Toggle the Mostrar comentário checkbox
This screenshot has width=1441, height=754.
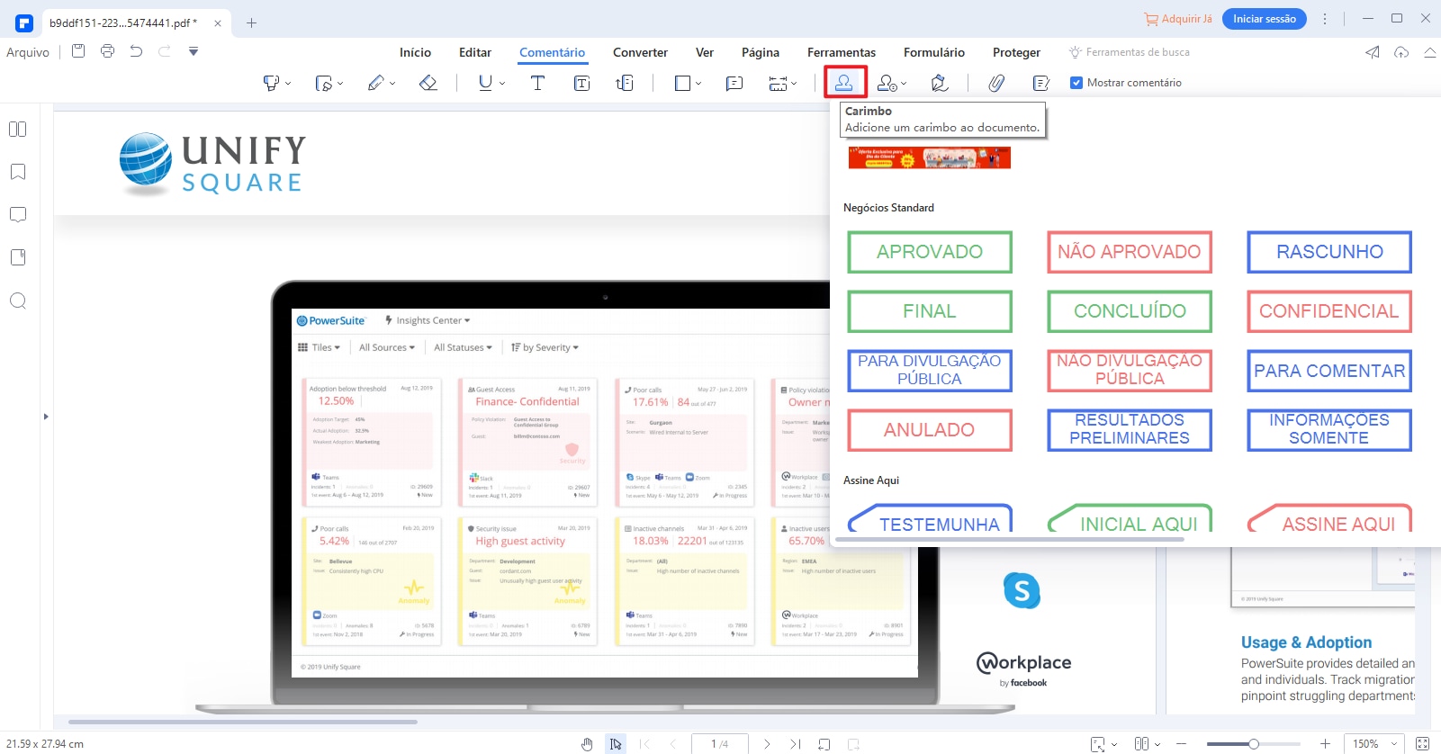tap(1076, 83)
